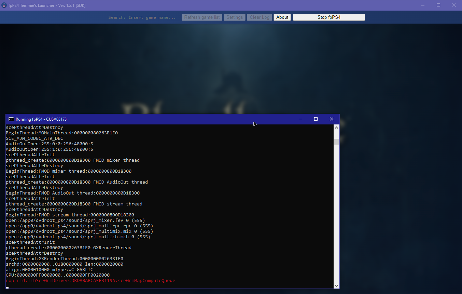
Task: Click the console scrollbar thumb
Action: click(x=336, y=141)
